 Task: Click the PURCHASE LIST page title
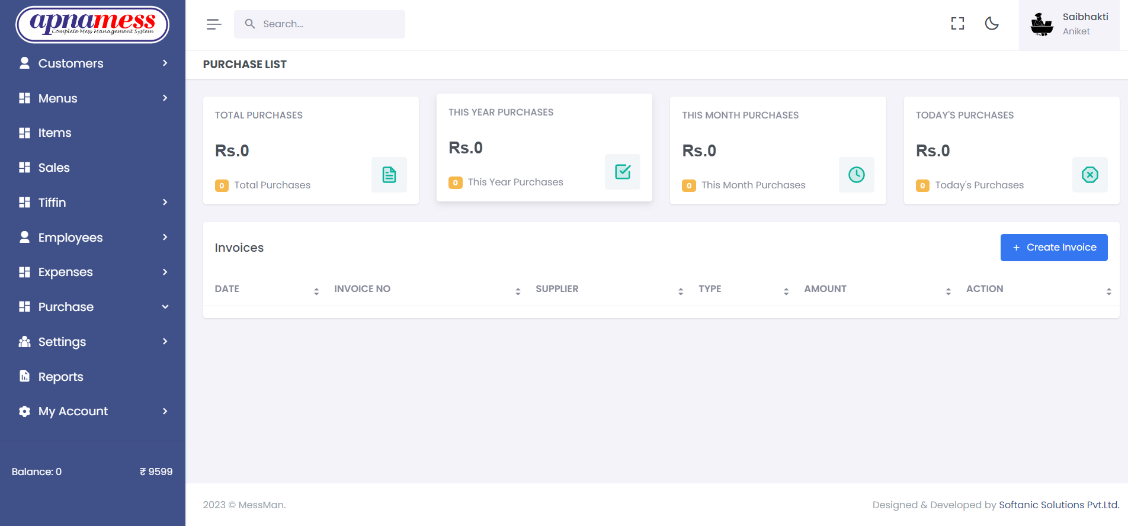click(245, 64)
